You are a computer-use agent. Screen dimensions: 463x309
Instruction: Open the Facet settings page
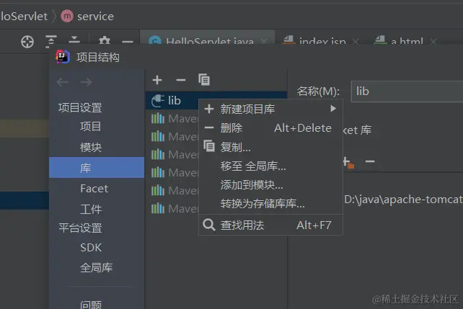pyautogui.click(x=97, y=189)
